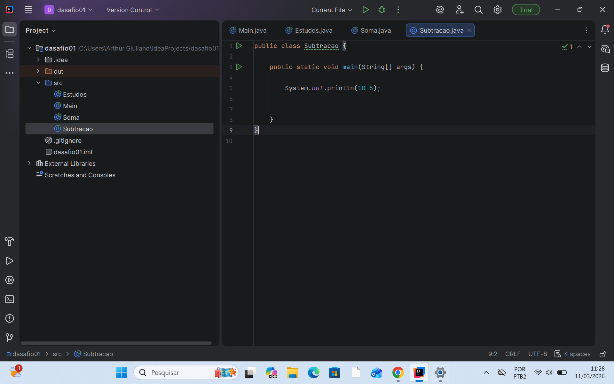Image resolution: width=614 pixels, height=384 pixels.
Task: Click the Trial license button
Action: click(x=525, y=10)
